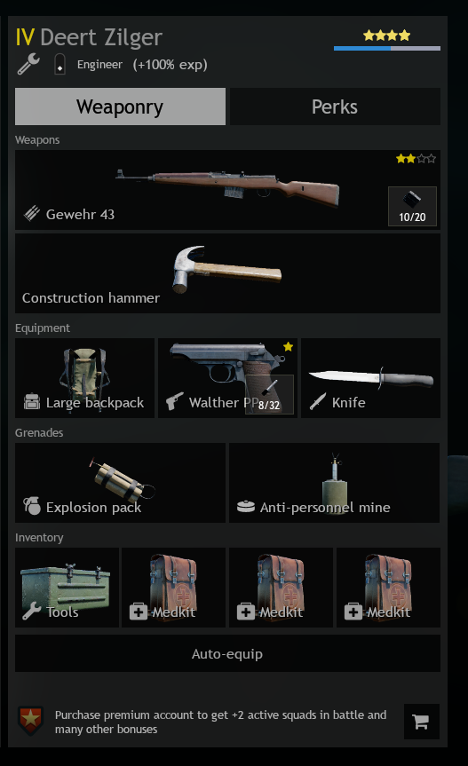468x766 pixels.
Task: Open the shopping cart premium purchase icon
Action: pyautogui.click(x=421, y=722)
